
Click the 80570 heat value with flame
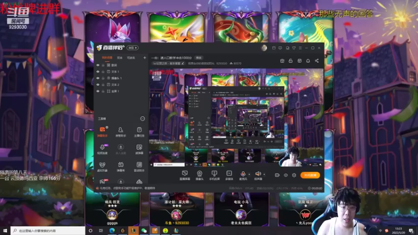[x=236, y=63]
